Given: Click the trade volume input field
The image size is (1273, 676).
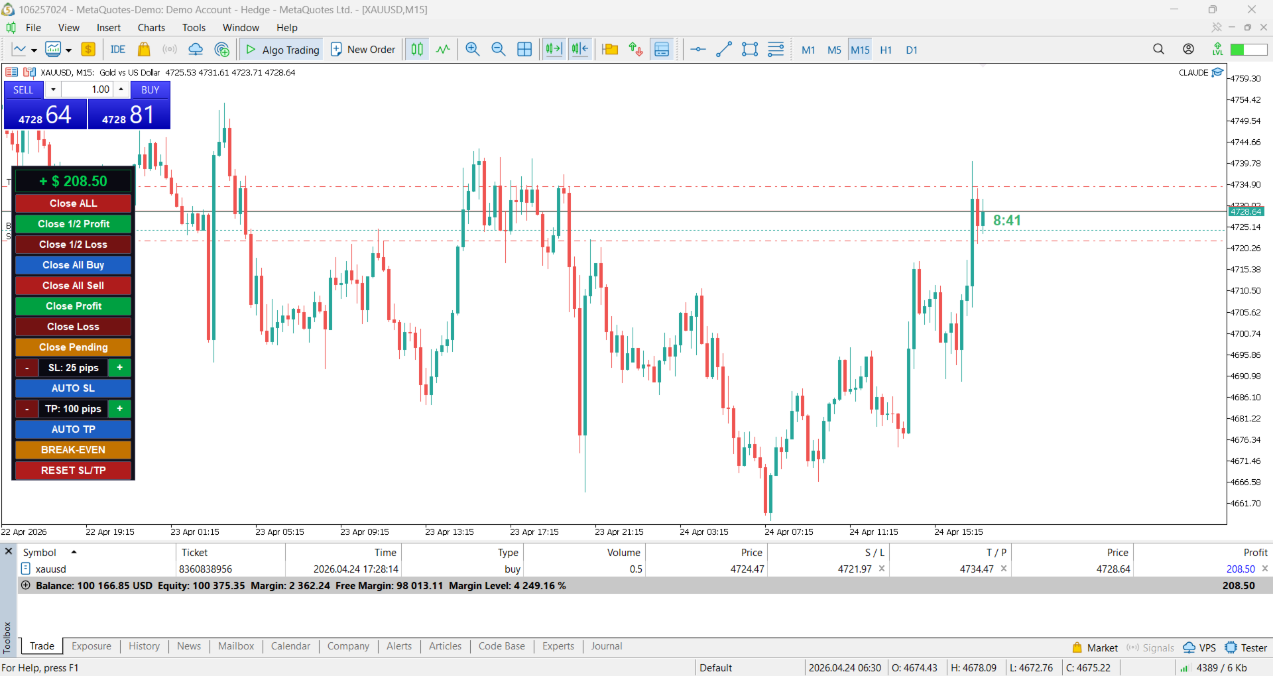Looking at the screenshot, I should tap(88, 89).
